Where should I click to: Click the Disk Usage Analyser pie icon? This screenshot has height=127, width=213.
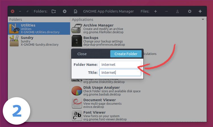click(x=77, y=91)
